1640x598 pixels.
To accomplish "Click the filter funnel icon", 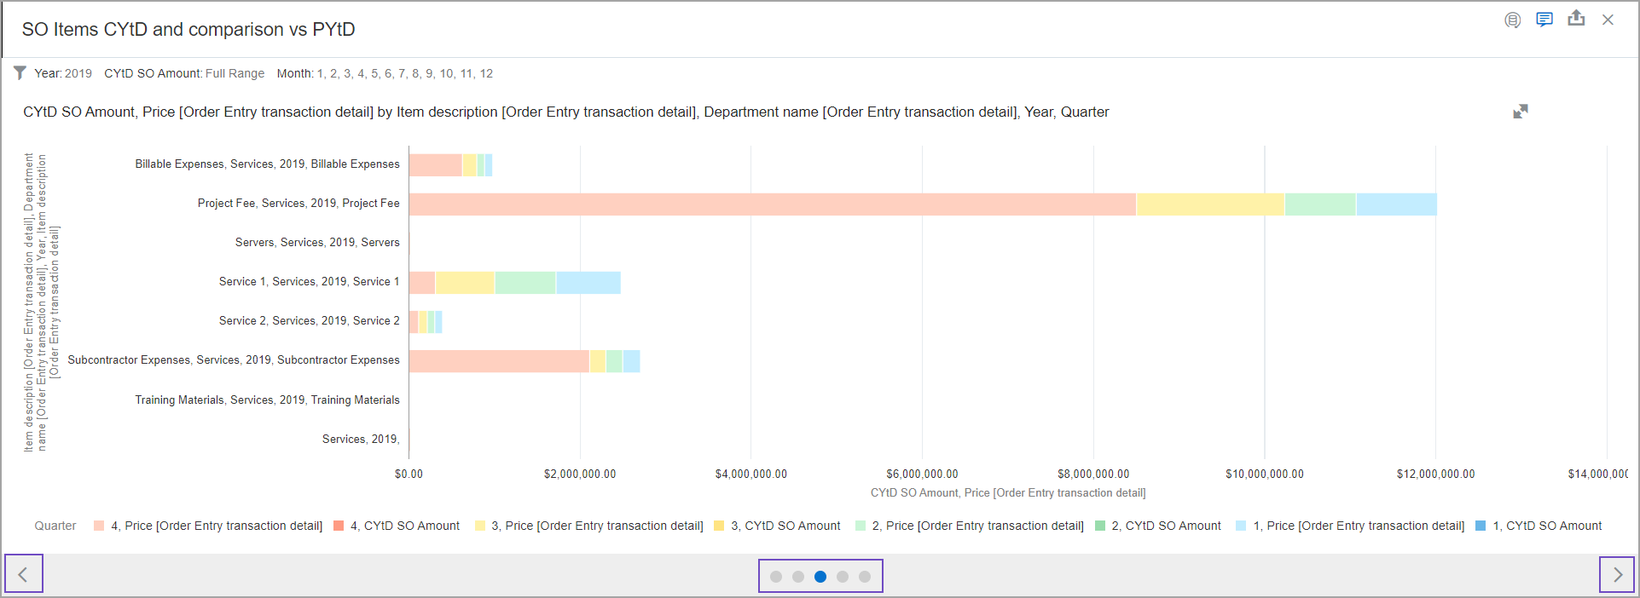I will pyautogui.click(x=20, y=73).
